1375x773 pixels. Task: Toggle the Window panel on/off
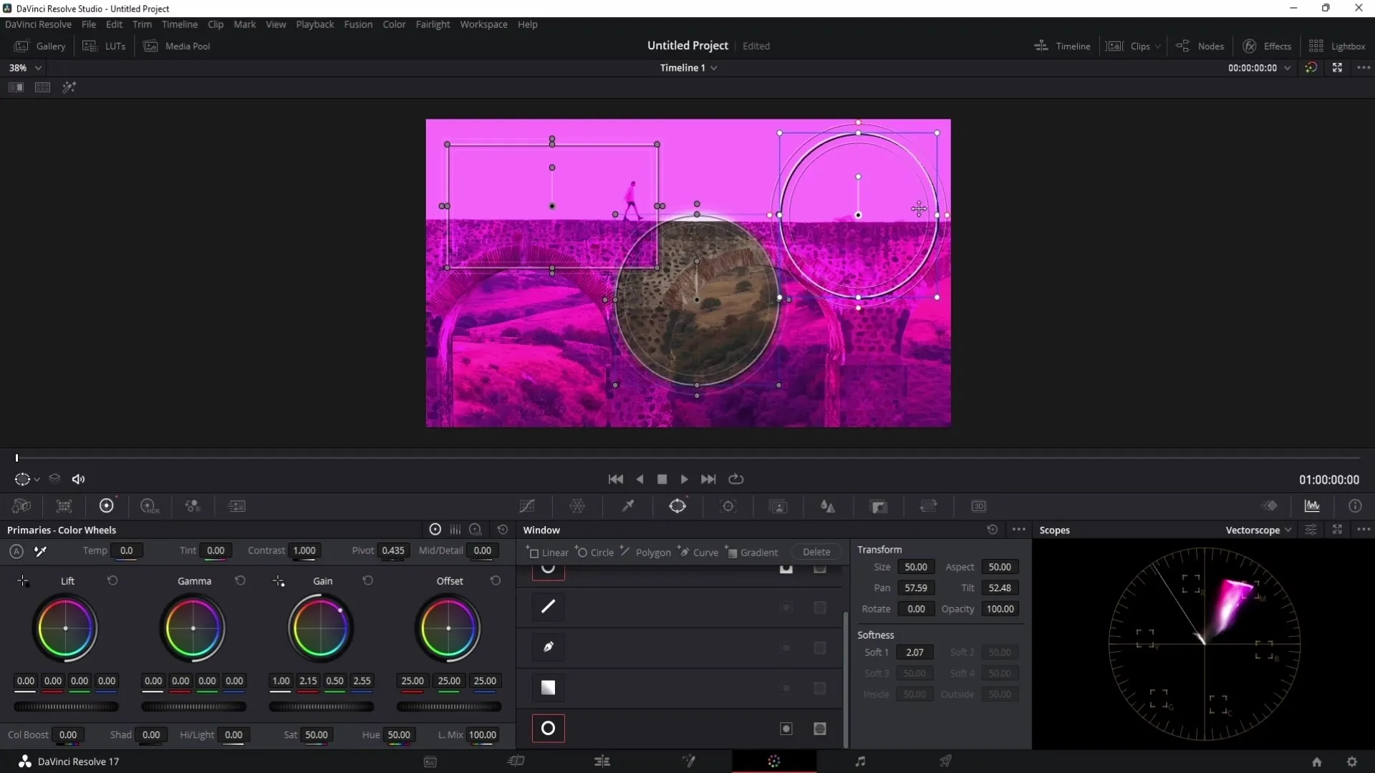click(678, 507)
